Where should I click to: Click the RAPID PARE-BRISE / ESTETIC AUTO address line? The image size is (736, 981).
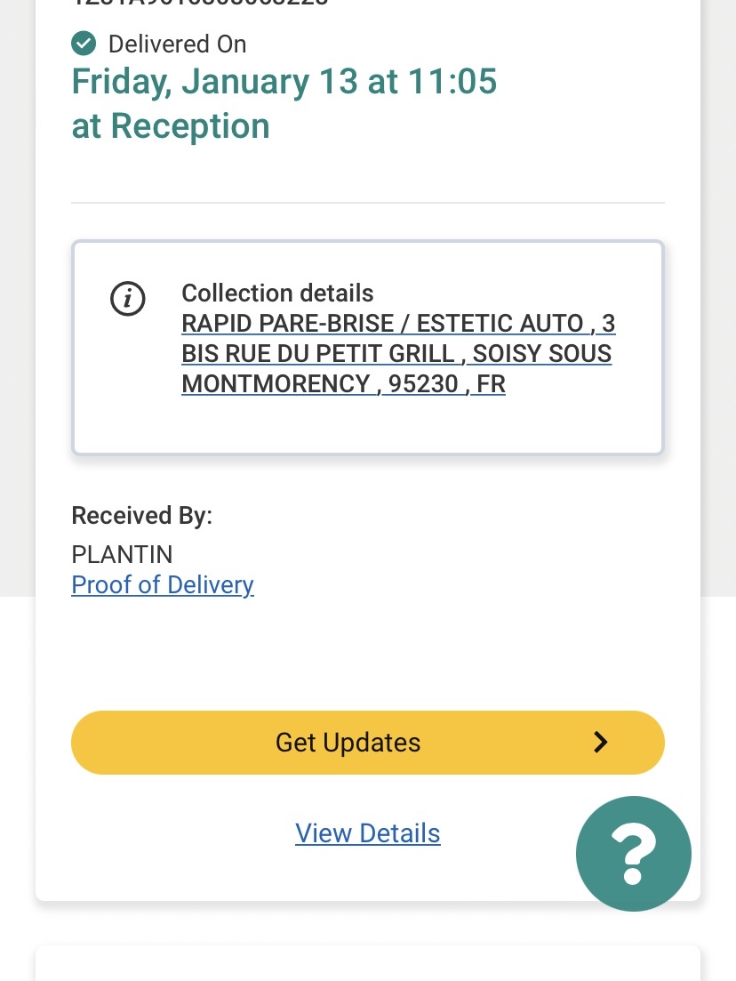tap(398, 323)
